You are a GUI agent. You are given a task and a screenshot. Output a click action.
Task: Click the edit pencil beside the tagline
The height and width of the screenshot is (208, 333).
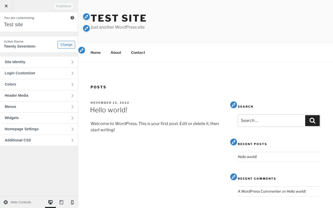tap(86, 28)
